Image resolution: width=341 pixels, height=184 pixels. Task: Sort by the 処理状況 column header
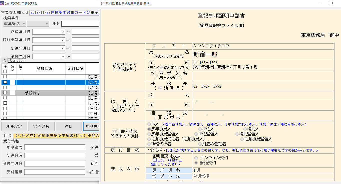point(45,69)
